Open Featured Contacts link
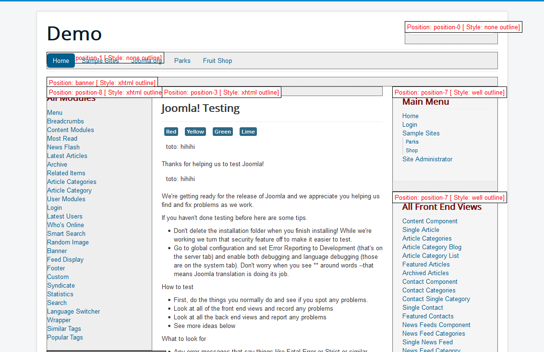The image size is (544, 352). click(x=428, y=316)
